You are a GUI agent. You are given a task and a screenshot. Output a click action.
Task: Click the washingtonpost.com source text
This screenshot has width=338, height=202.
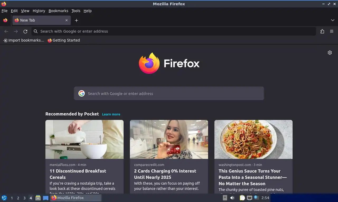[x=235, y=165]
